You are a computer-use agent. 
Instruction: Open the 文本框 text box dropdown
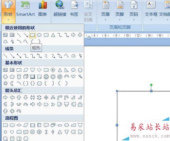click(x=151, y=11)
